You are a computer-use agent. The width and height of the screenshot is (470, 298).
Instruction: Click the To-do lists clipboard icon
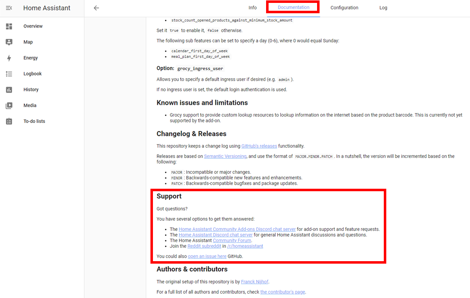[9, 121]
